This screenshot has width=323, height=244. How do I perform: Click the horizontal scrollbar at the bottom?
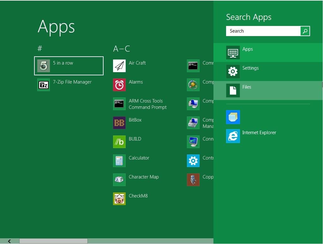pyautogui.click(x=54, y=241)
